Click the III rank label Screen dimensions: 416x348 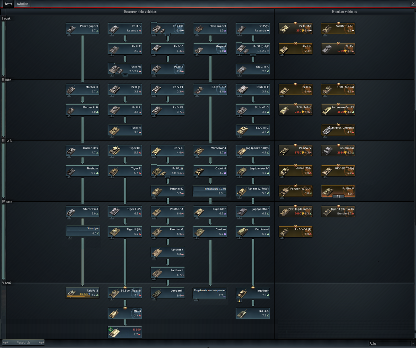[x=7, y=140]
